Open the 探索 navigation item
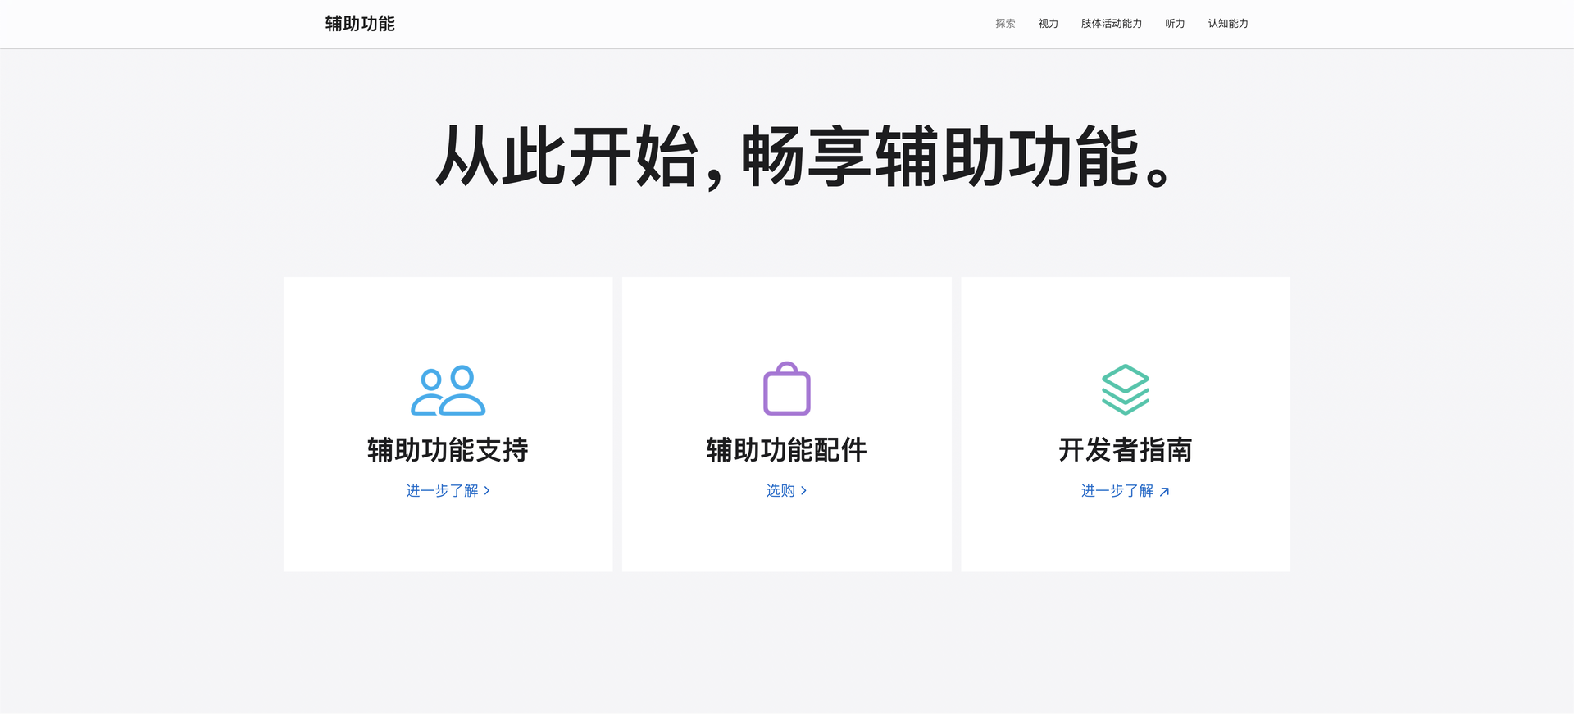This screenshot has width=1574, height=714. 1005,24
